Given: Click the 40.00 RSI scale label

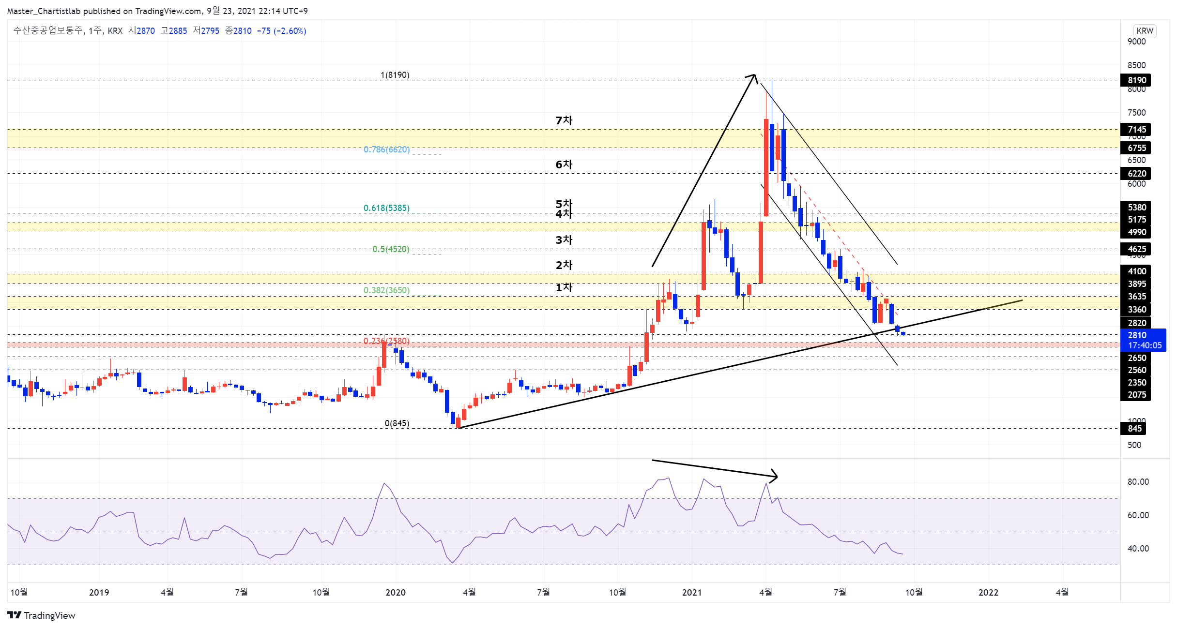Looking at the screenshot, I should pos(1138,549).
